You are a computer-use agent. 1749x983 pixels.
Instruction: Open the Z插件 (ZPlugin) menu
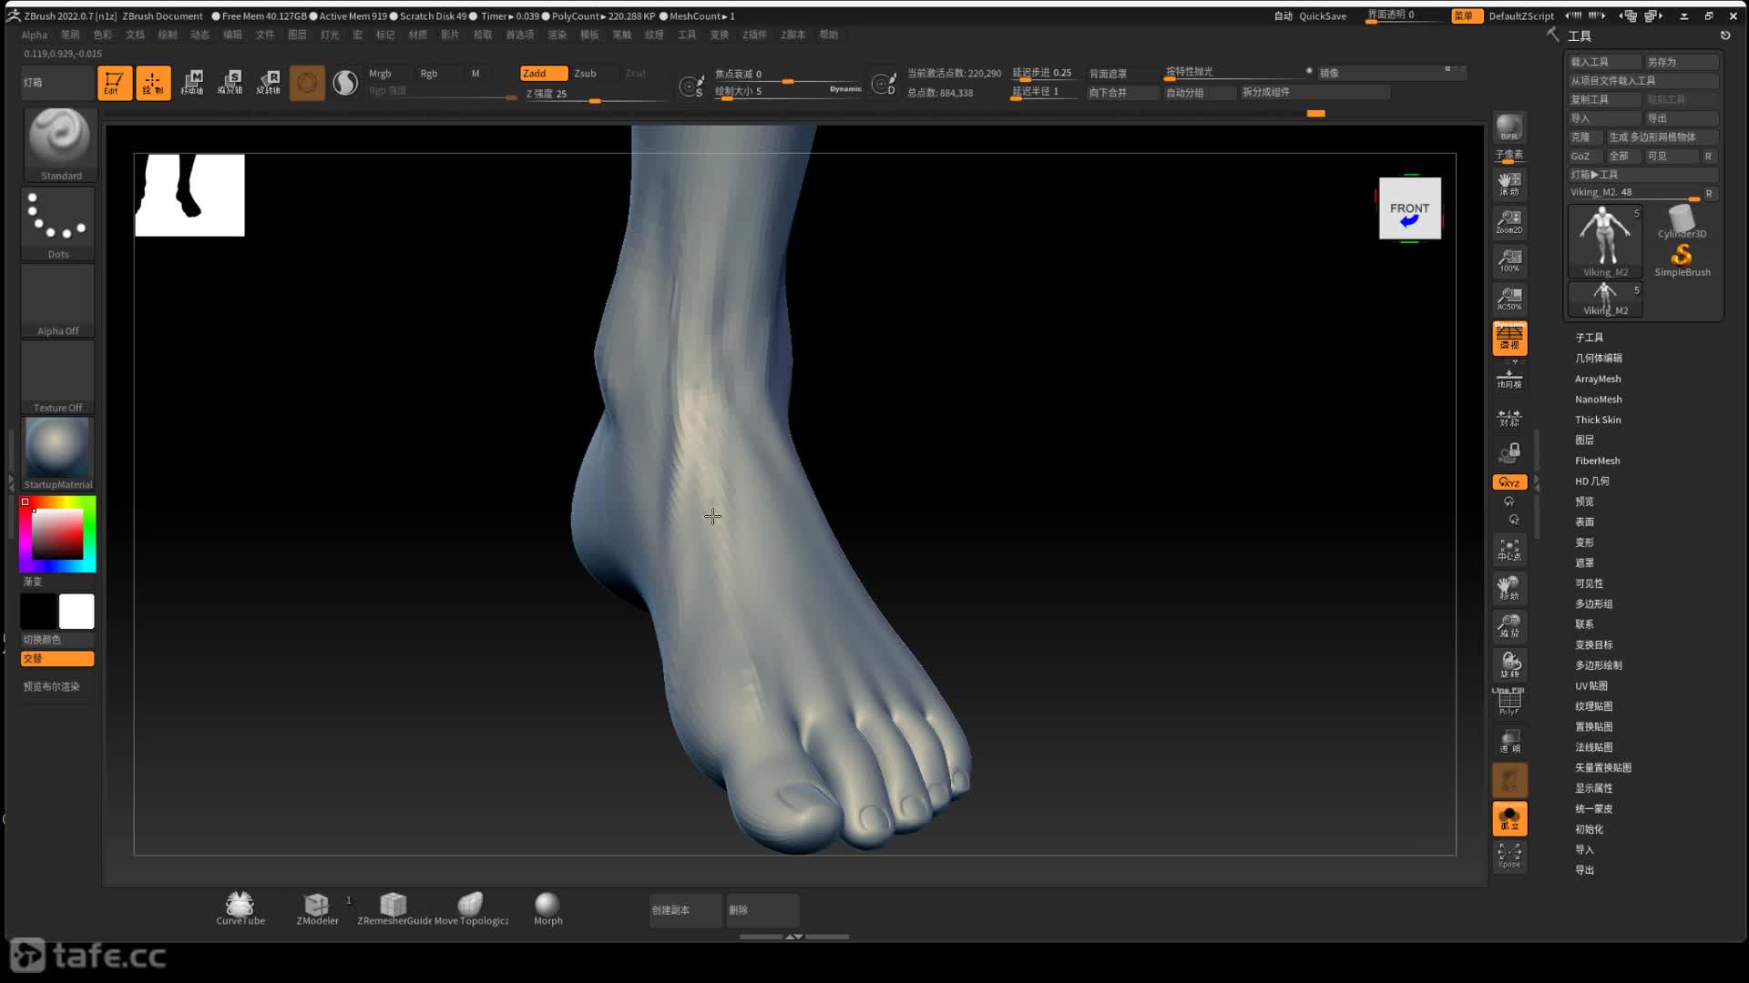pyautogui.click(x=754, y=35)
